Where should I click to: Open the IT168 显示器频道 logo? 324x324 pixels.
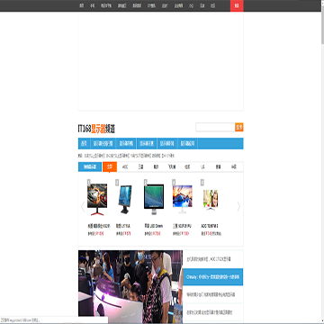click(x=96, y=129)
